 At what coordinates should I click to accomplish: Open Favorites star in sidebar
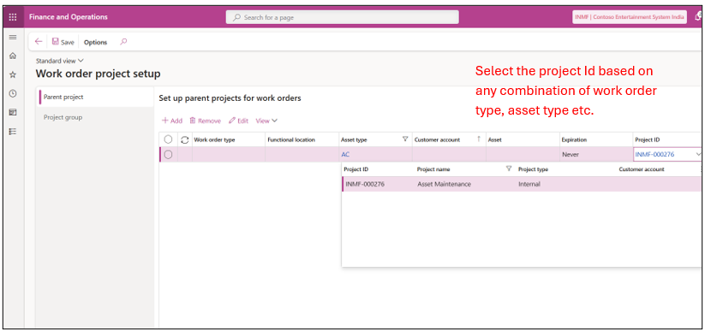pyautogui.click(x=13, y=74)
